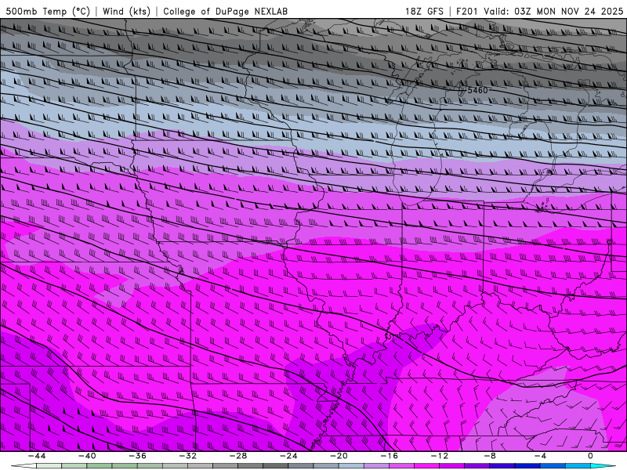Click the "Wind (kts)" header label
Viewport: 627px width, 470px height.
(x=126, y=11)
